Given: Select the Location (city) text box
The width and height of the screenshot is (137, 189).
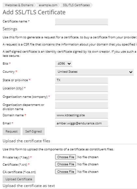Looking at the screenshot, I should [x=82, y=89].
